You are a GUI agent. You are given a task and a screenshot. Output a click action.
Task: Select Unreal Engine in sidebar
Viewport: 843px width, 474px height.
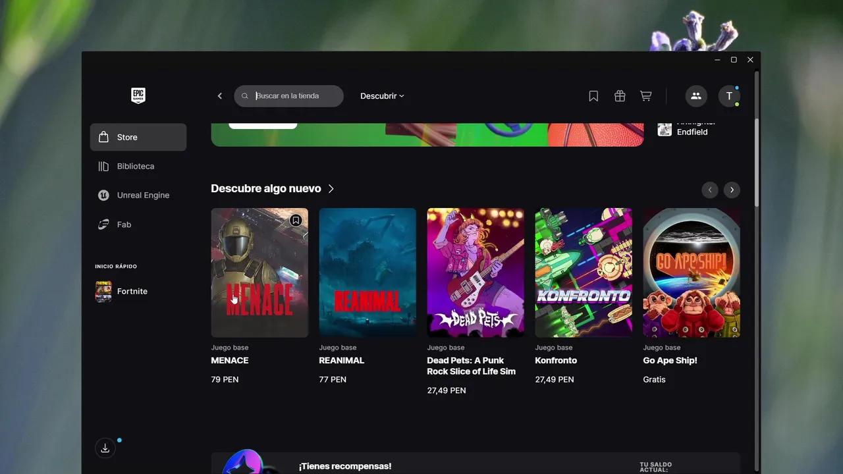[x=138, y=196]
